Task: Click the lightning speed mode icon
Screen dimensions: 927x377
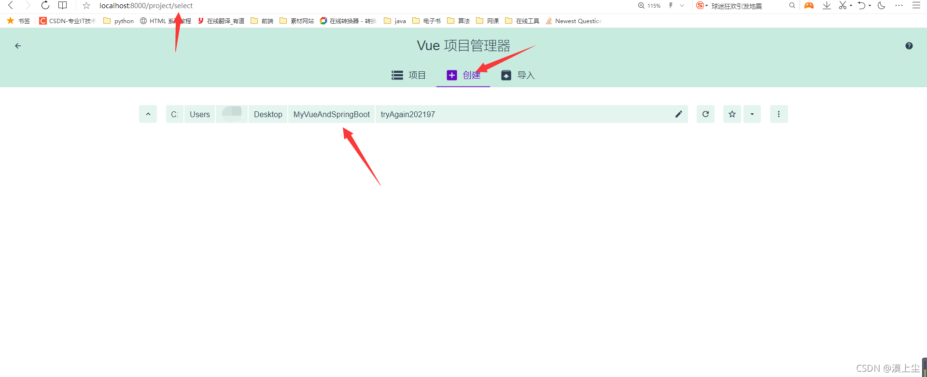Action: click(671, 6)
